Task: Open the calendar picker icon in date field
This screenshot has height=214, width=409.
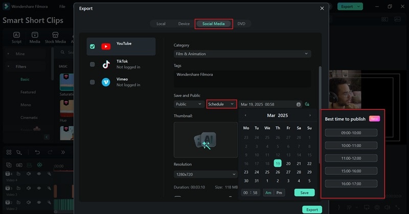Action: click(x=299, y=104)
